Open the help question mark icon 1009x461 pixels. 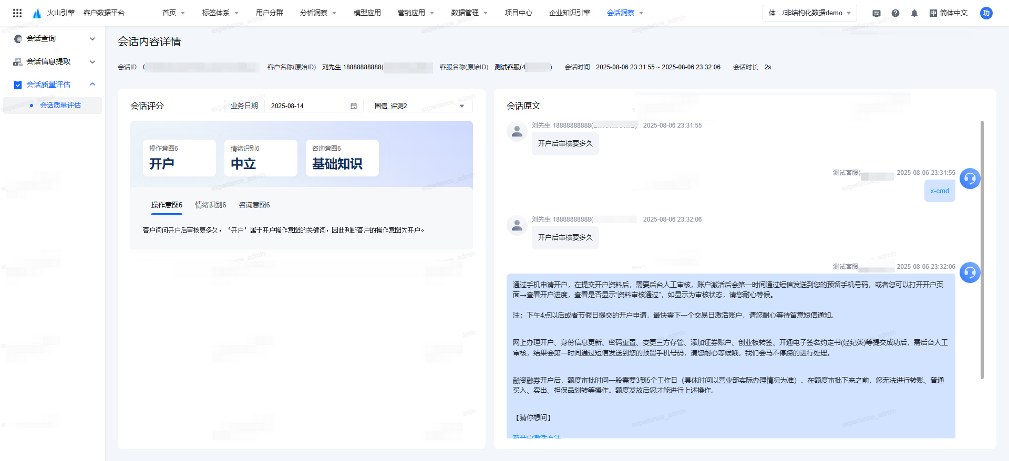(895, 13)
